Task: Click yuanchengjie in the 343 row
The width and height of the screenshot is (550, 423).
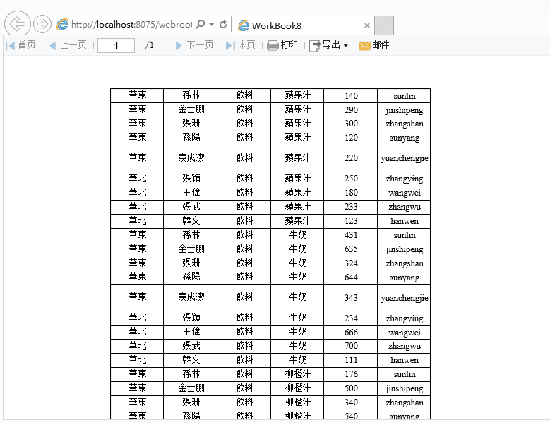Action: (404, 298)
